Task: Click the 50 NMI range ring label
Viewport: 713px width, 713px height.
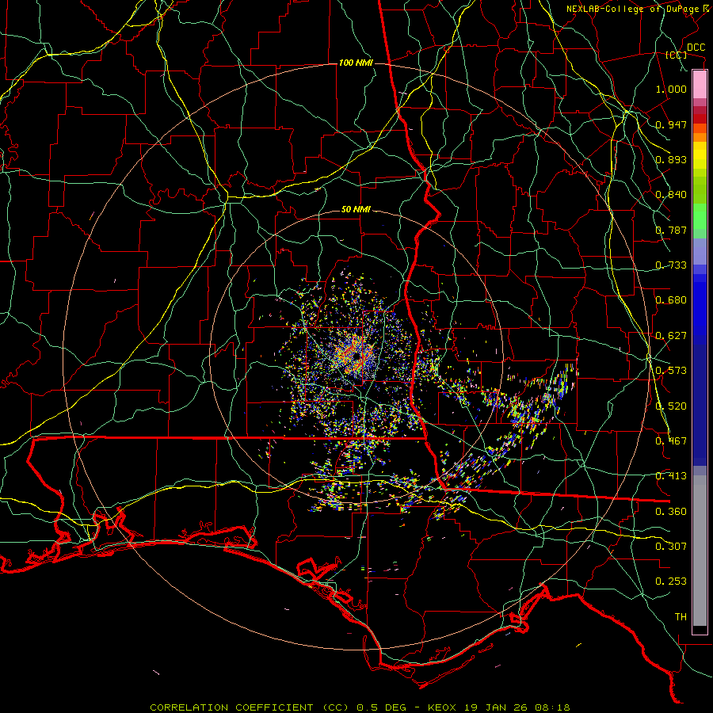Action: pos(356,209)
